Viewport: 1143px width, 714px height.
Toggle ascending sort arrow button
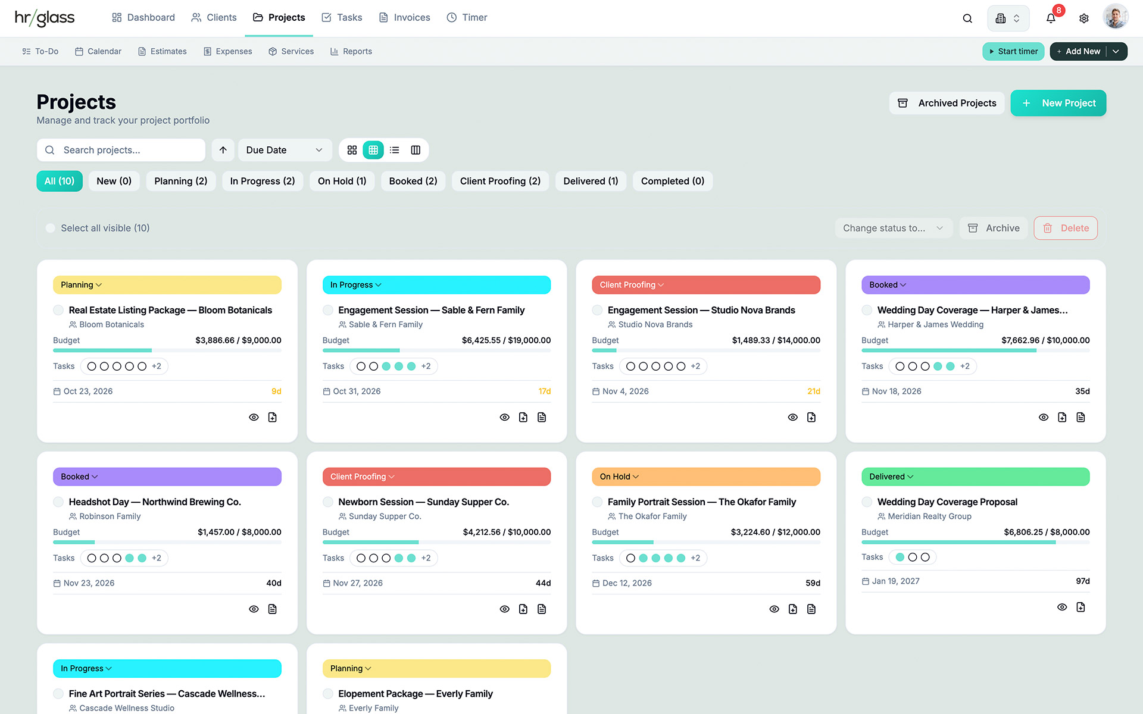coord(223,150)
